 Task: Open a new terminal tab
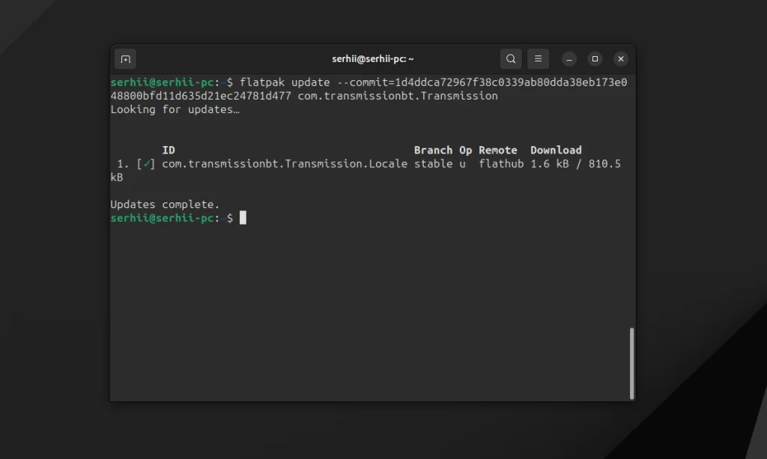point(125,59)
